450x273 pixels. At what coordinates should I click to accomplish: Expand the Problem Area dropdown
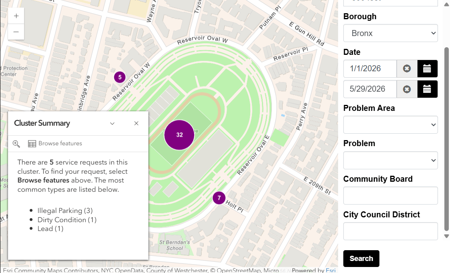(390, 125)
